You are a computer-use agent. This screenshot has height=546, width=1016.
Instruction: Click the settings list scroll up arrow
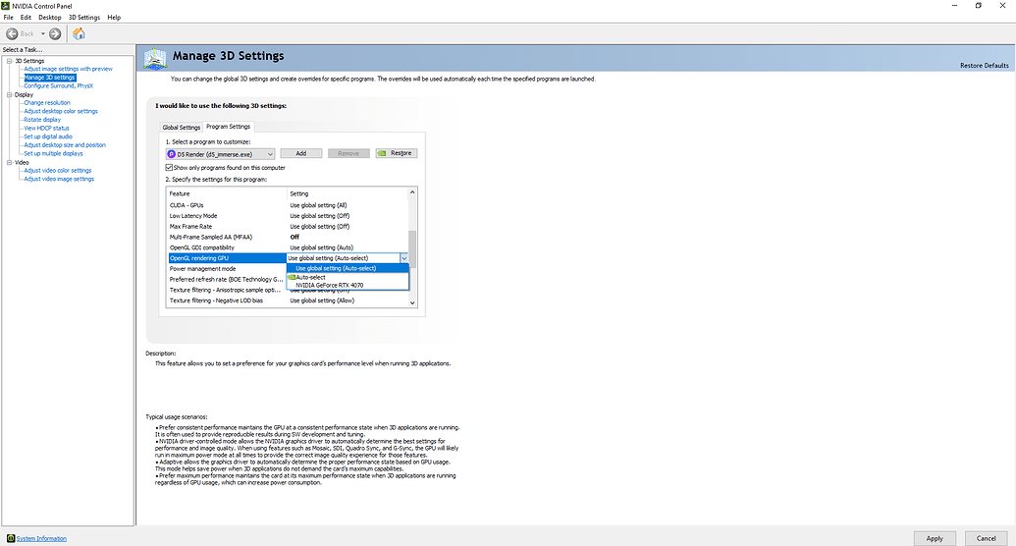click(x=412, y=192)
